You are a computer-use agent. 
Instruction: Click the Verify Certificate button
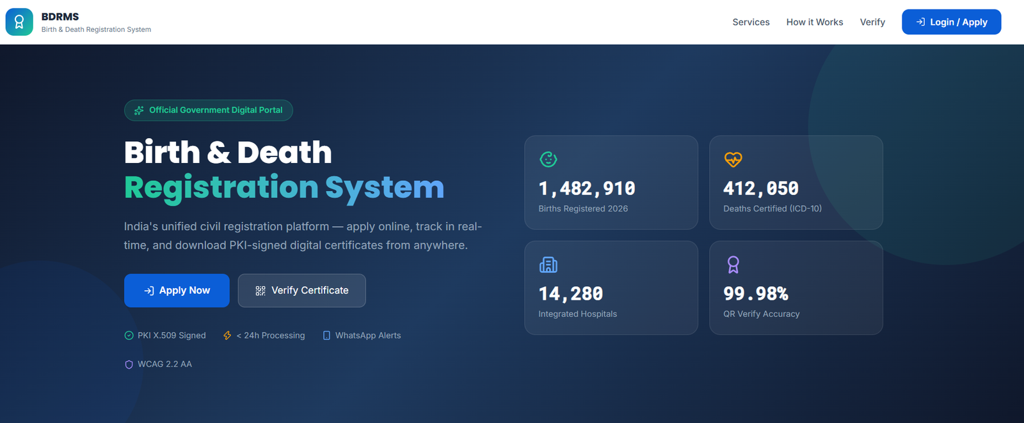[x=302, y=291]
